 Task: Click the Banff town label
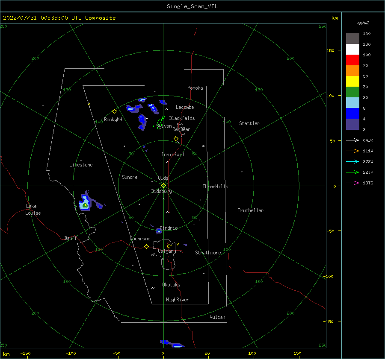coord(71,238)
